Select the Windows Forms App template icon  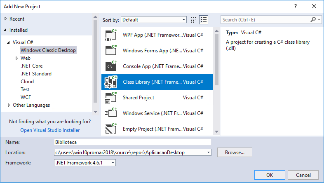tap(111, 51)
